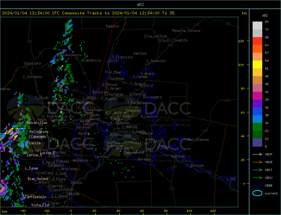
Task: Click the L_Dormida map label
Action: [195, 165]
